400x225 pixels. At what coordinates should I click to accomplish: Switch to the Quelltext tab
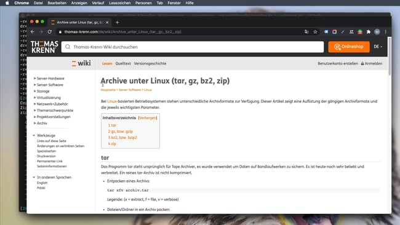coord(123,63)
